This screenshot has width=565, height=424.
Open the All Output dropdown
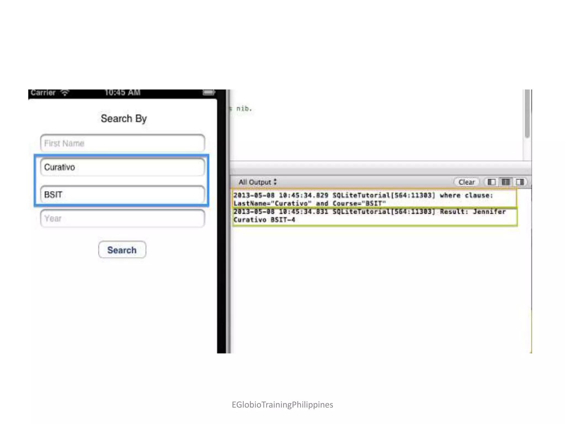[x=255, y=182]
